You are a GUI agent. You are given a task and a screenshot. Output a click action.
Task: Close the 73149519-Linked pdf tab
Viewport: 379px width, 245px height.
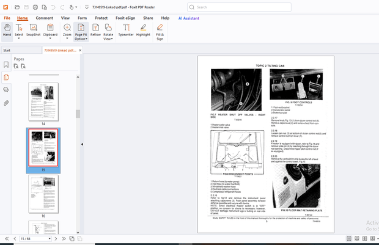(80, 50)
